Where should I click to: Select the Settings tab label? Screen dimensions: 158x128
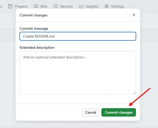click(x=117, y=6)
